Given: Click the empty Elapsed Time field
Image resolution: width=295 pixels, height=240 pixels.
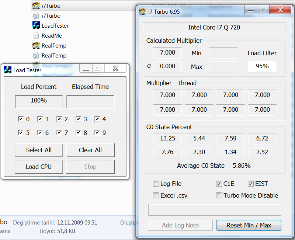Looking at the screenshot, I should coord(90,102).
